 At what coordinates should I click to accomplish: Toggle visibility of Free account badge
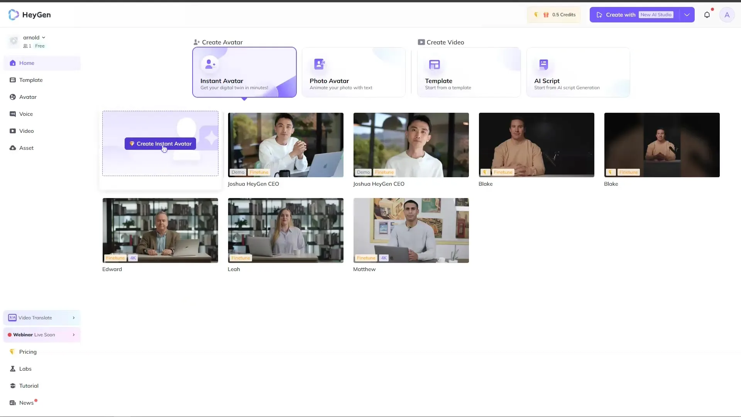click(40, 46)
